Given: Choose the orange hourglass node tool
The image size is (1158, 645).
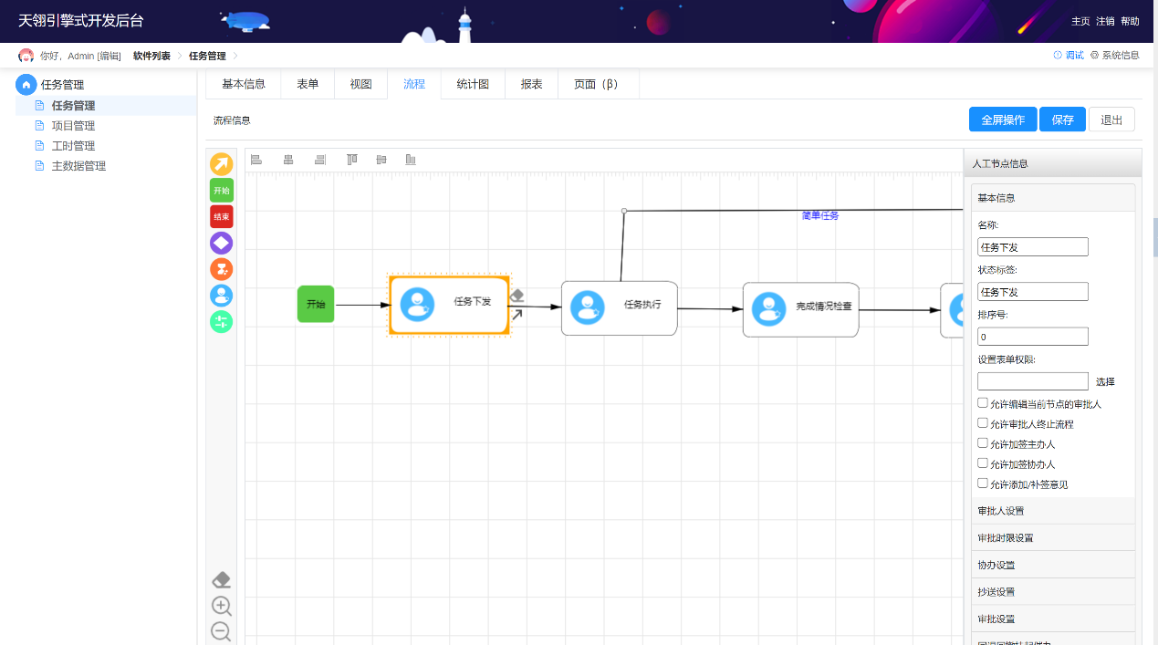Looking at the screenshot, I should tap(221, 269).
